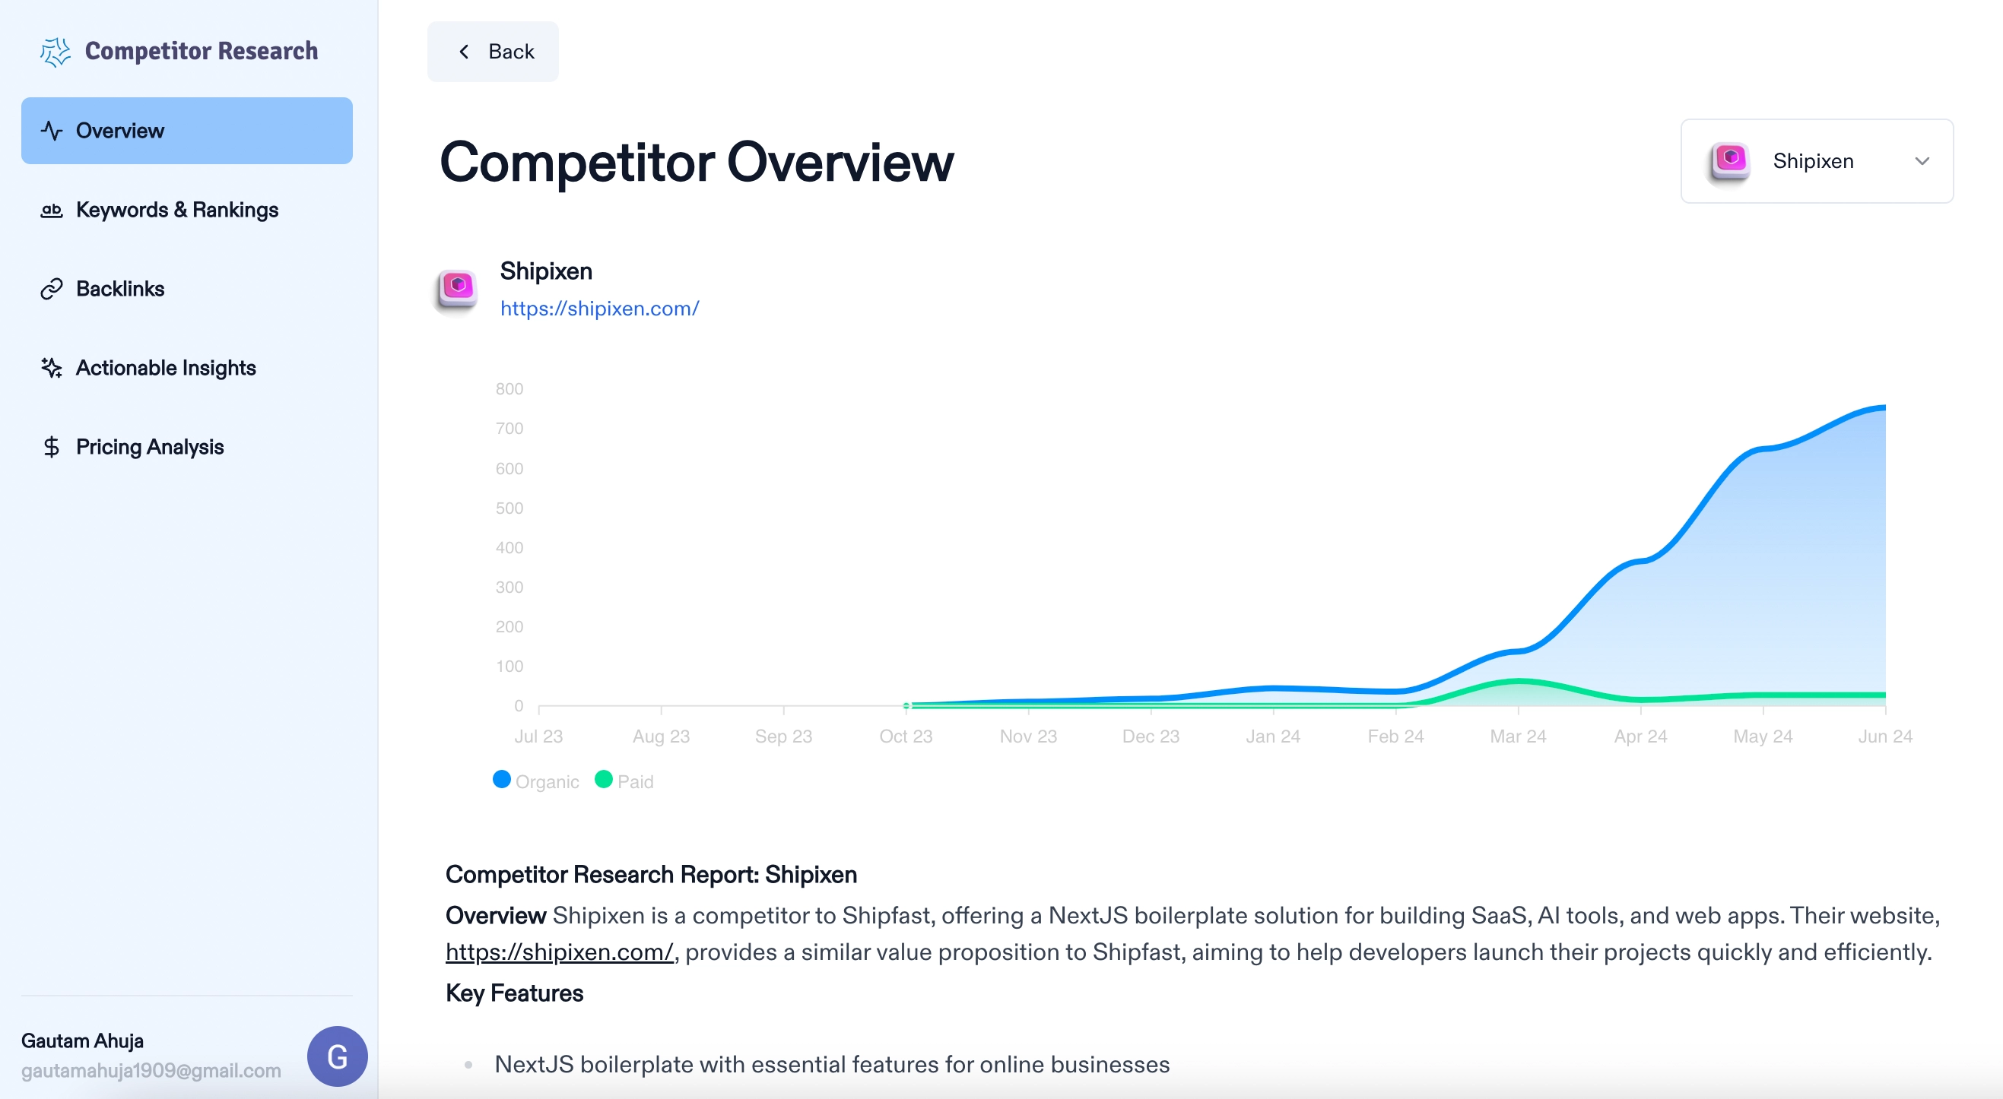Follow the underlined shipixen.com link in the report
Image resolution: width=2003 pixels, height=1099 pixels.
click(558, 952)
